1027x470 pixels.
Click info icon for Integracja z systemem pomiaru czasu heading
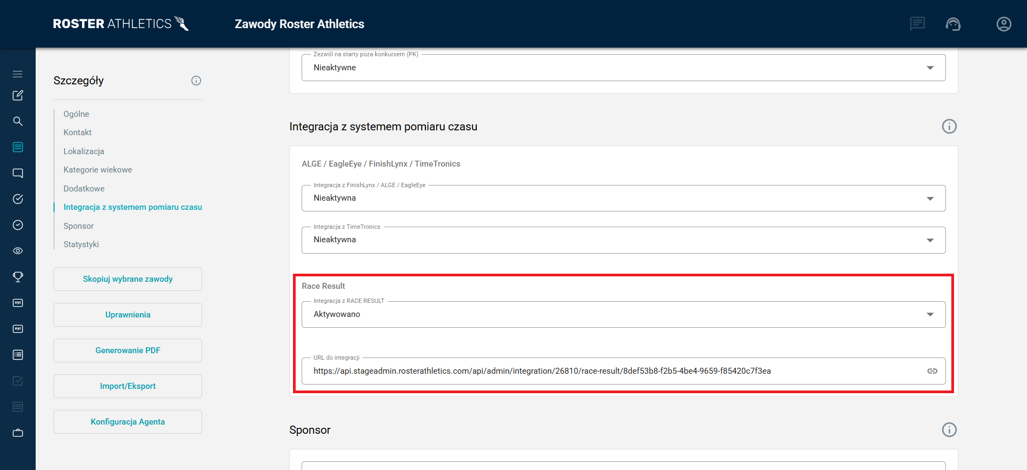949,126
